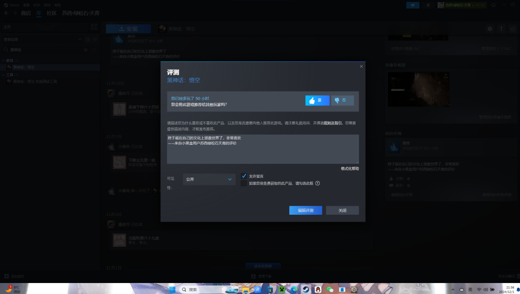Viewport: 520px width, 294px height.
Task: Select 黑神话：悟空 in the library list
Action: tap(50, 67)
